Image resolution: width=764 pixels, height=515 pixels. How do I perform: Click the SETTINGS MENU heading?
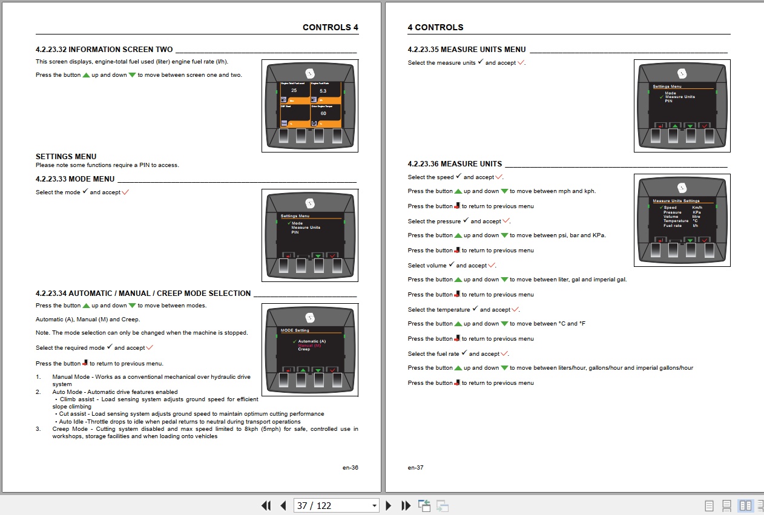coord(66,157)
